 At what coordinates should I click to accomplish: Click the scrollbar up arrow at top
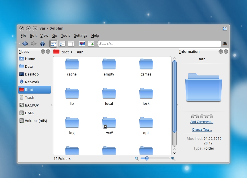click(174, 58)
